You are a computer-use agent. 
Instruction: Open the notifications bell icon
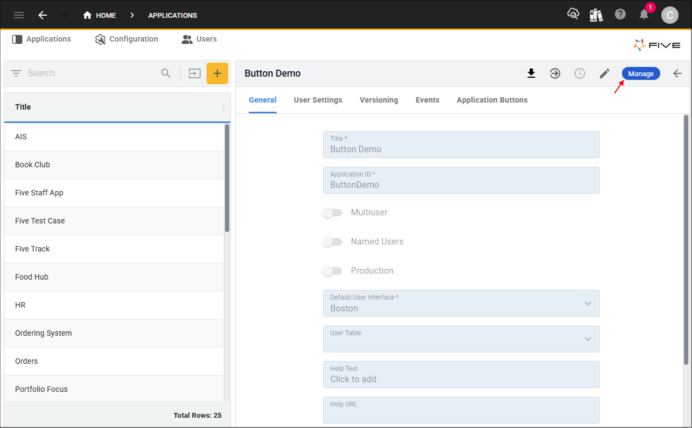pos(644,15)
